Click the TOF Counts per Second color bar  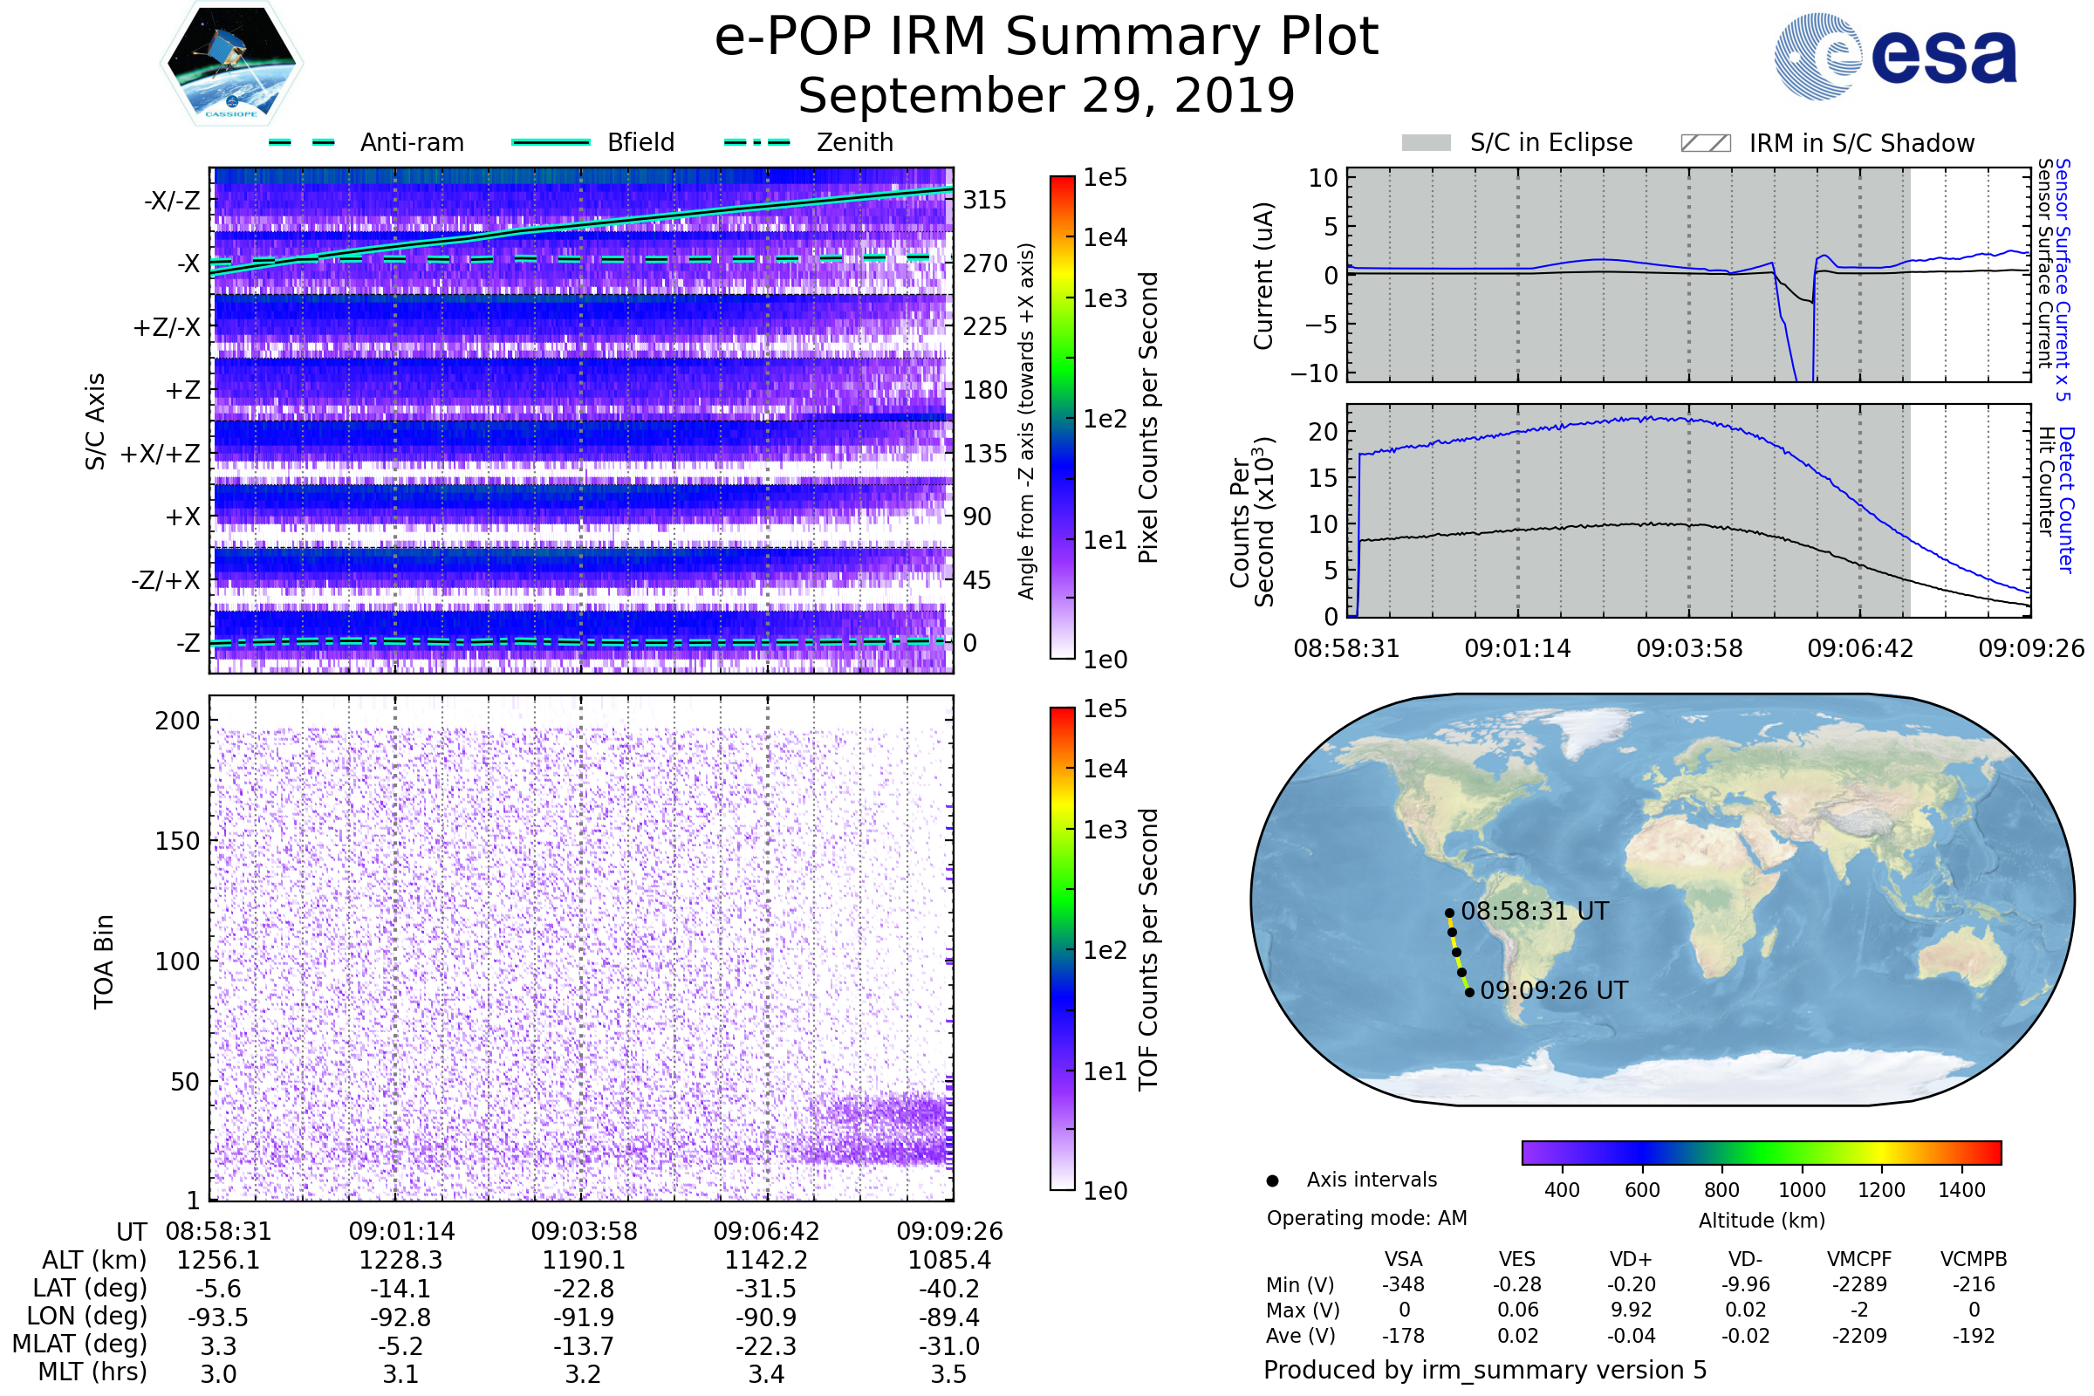coord(1062,948)
